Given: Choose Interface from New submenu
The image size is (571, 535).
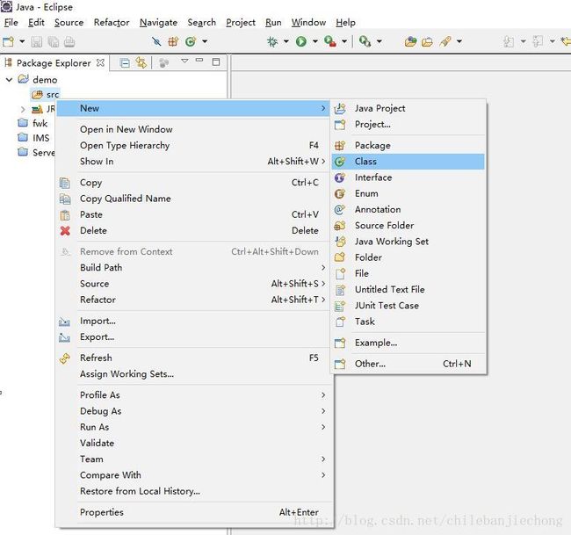Looking at the screenshot, I should pos(408,177).
